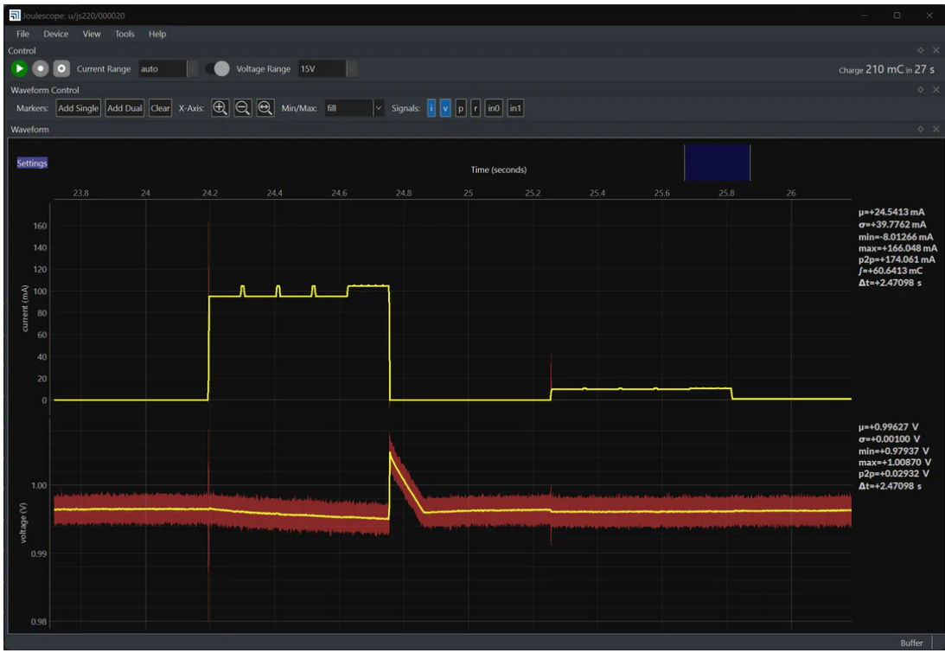
Task: Open the File menu
Action: tap(22, 34)
